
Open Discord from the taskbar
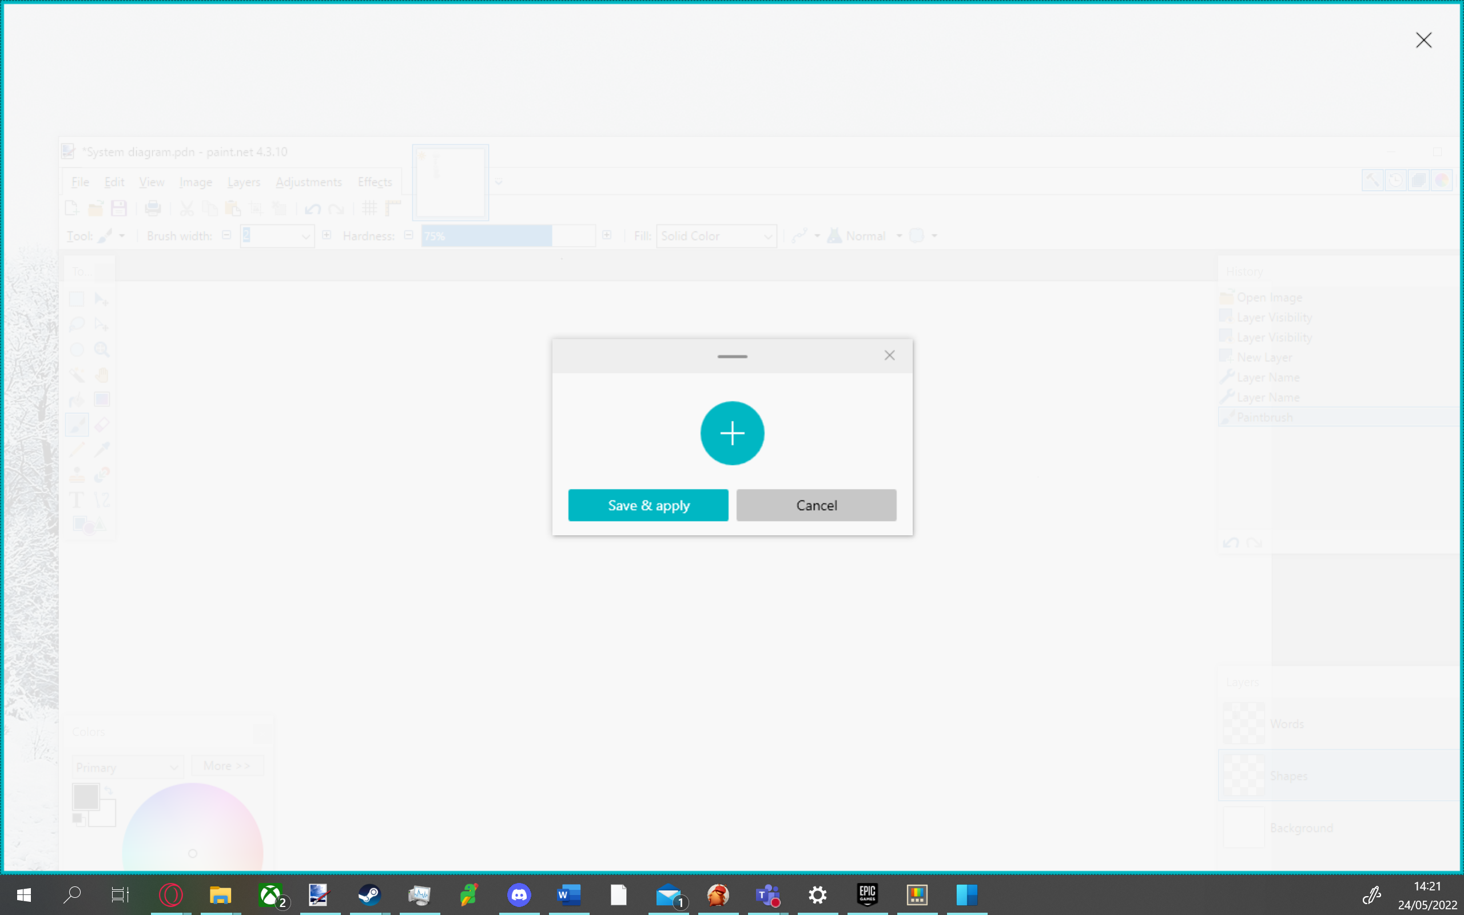(x=519, y=894)
